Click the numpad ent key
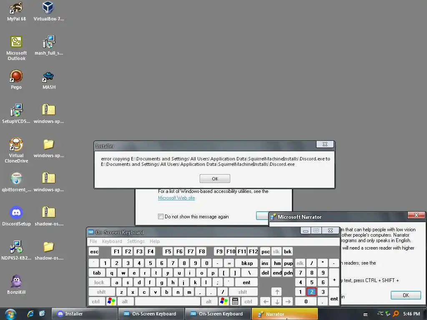The image size is (427, 320). (334, 297)
